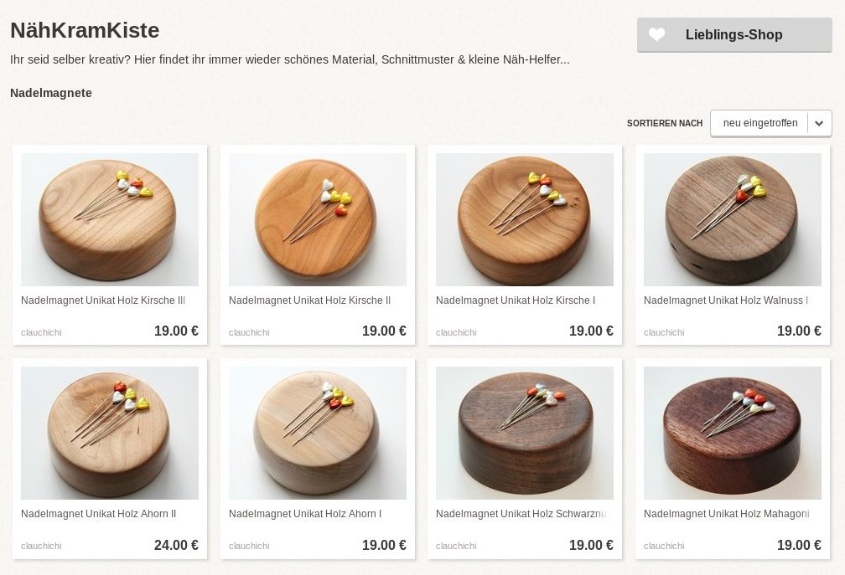Viewport: 845px width, 575px height.
Task: Click the 24.00 € price on Ahorn II
Action: click(x=176, y=545)
